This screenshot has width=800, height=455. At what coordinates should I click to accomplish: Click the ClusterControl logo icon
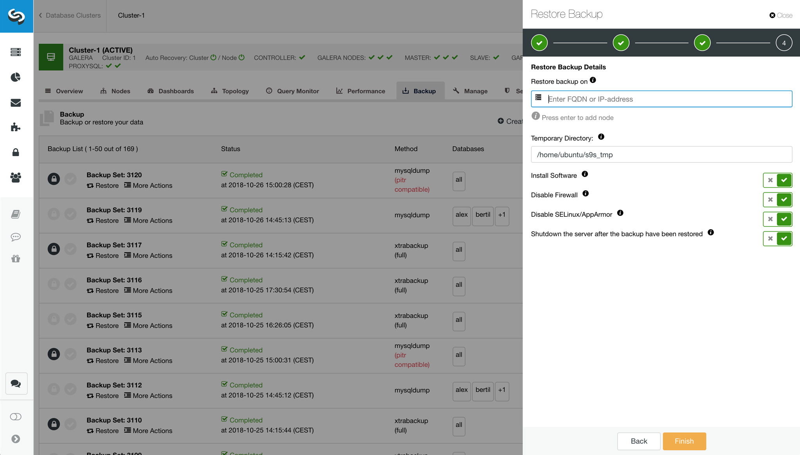(16, 16)
